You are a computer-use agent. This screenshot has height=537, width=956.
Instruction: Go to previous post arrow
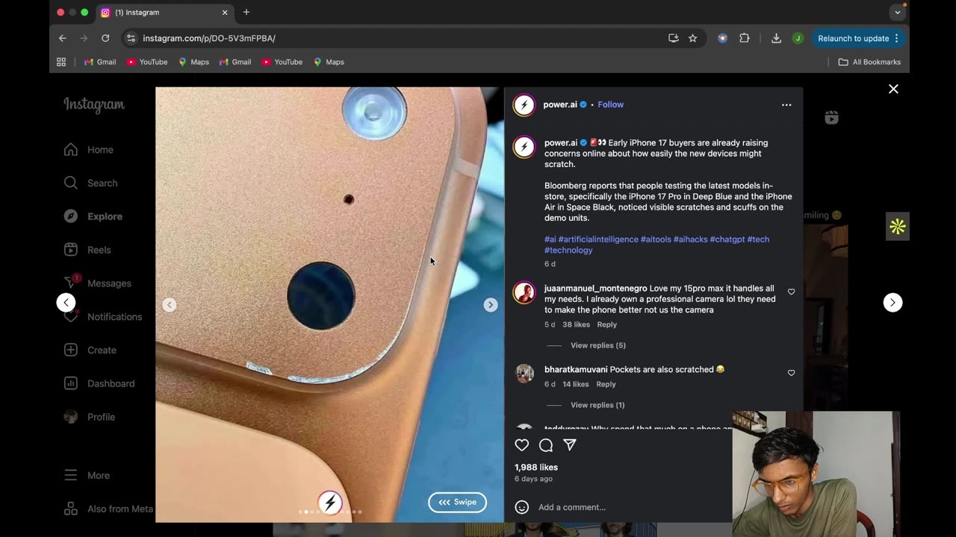point(66,302)
